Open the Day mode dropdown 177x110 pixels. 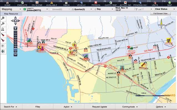click(103, 9)
